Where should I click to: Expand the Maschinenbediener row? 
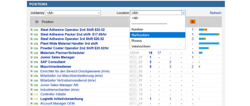click(31, 66)
